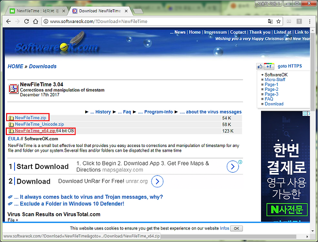This screenshot has width=318, height=242.
Task: Accept cookies with the OK button
Action: tap(236, 228)
